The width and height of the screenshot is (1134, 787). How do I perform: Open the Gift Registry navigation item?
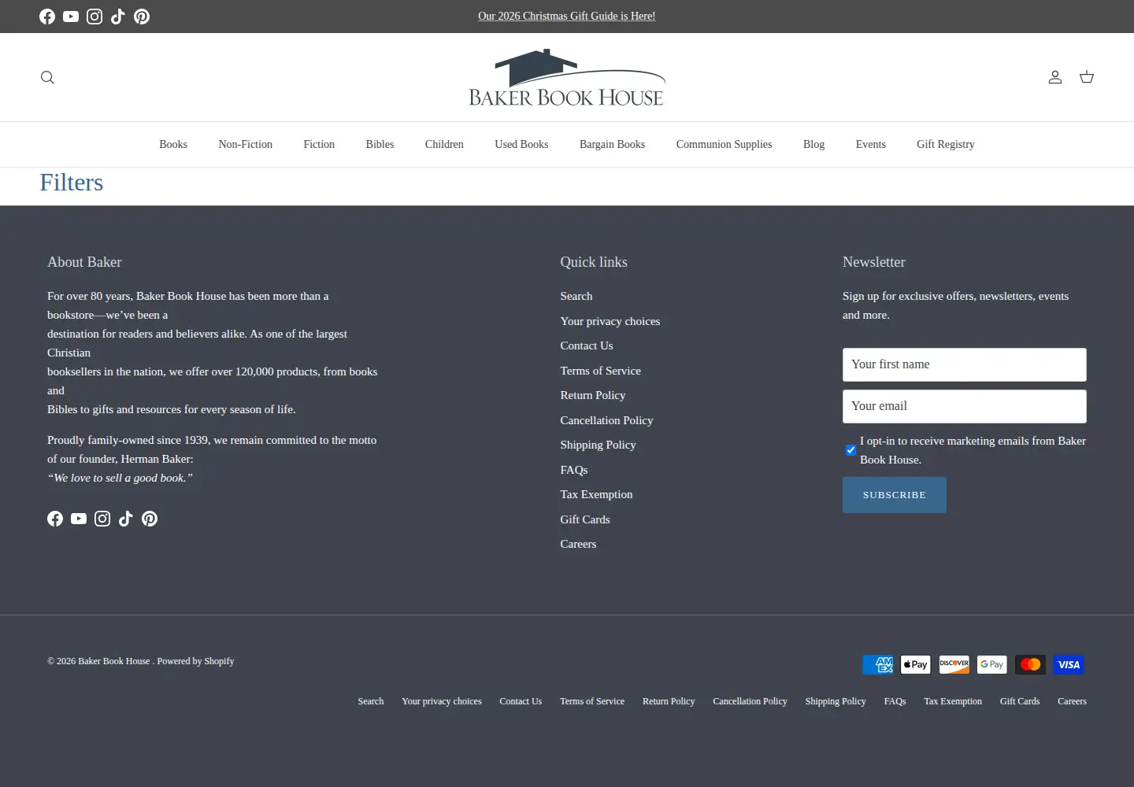click(946, 145)
